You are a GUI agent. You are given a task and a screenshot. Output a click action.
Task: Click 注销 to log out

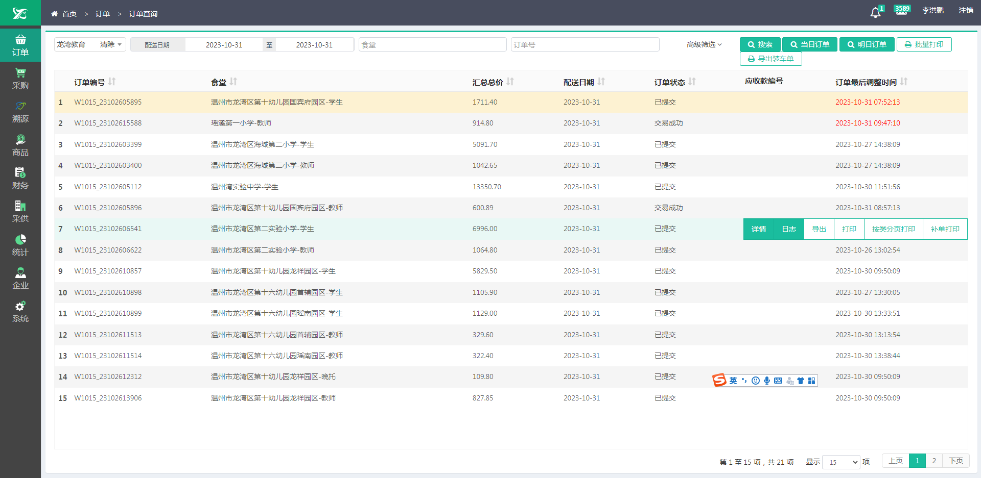pos(966,10)
